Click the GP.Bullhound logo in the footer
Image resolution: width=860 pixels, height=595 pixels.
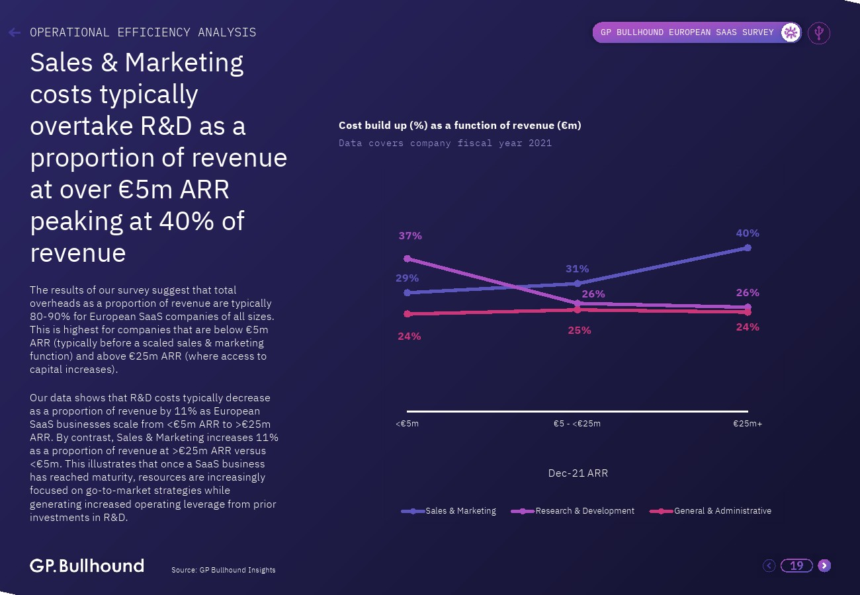point(87,566)
